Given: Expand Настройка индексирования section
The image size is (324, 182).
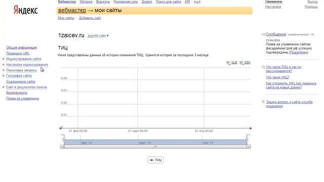Looking at the screenshot, I should point(4,65).
